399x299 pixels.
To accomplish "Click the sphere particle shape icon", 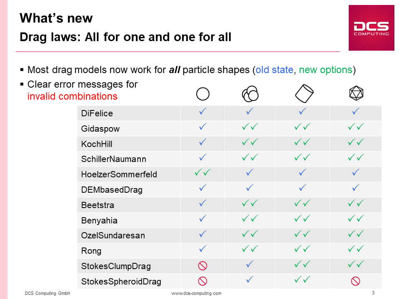I will pyautogui.click(x=203, y=94).
